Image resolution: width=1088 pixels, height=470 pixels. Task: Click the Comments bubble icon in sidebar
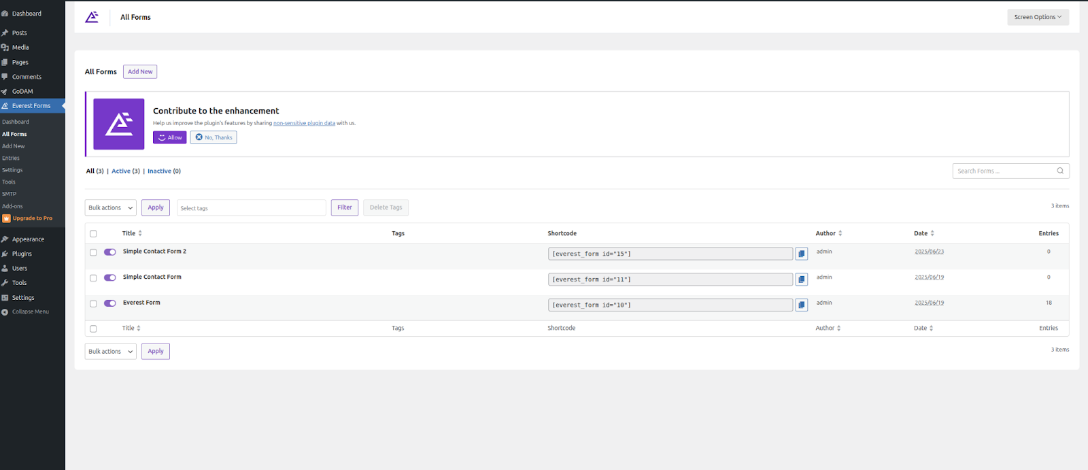pyautogui.click(x=5, y=77)
